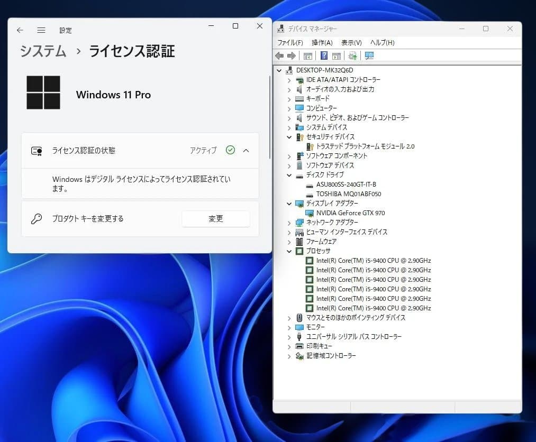The height and width of the screenshot is (442, 536).
Task: Expand the ネットワーク アダプター node
Action: click(288, 223)
